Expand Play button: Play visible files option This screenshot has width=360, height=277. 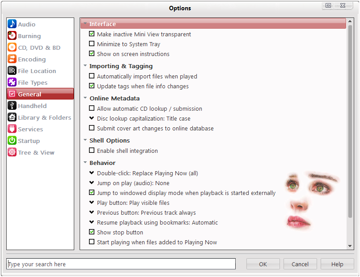coord(92,203)
